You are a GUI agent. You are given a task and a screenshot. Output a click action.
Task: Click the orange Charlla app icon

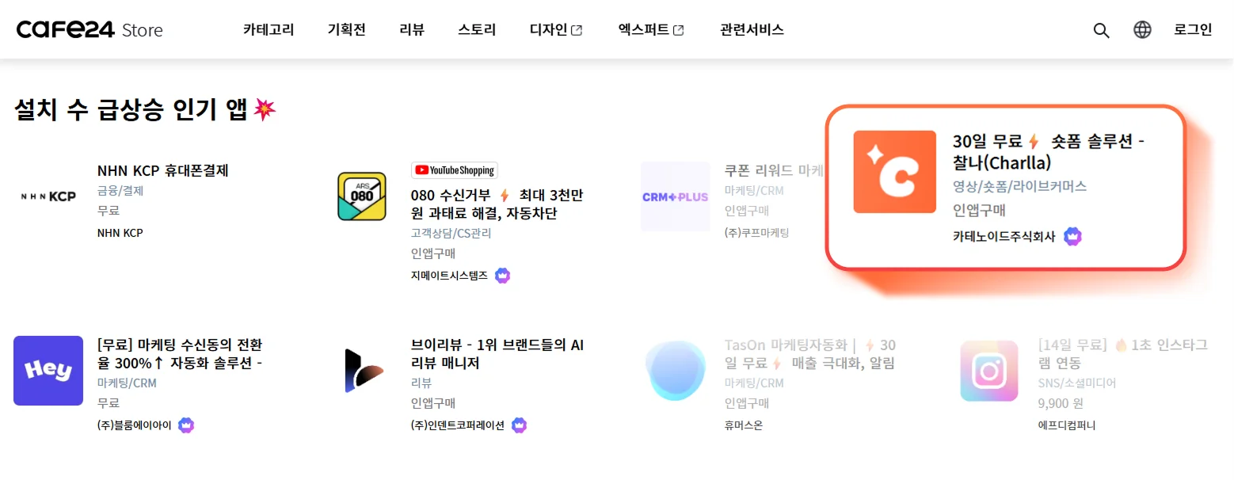(x=894, y=172)
